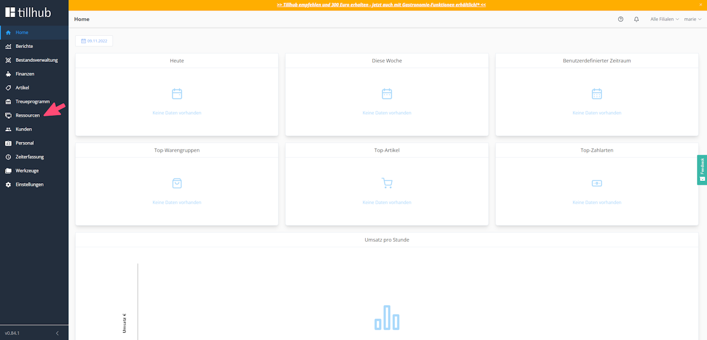
Task: Click the Home page title in header
Action: pos(82,19)
